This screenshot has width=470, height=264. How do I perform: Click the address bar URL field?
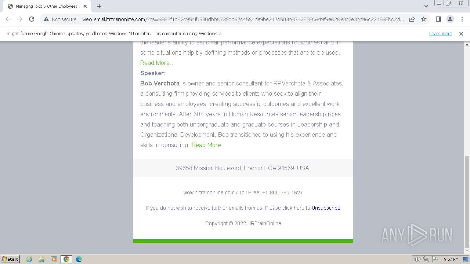pos(242,19)
